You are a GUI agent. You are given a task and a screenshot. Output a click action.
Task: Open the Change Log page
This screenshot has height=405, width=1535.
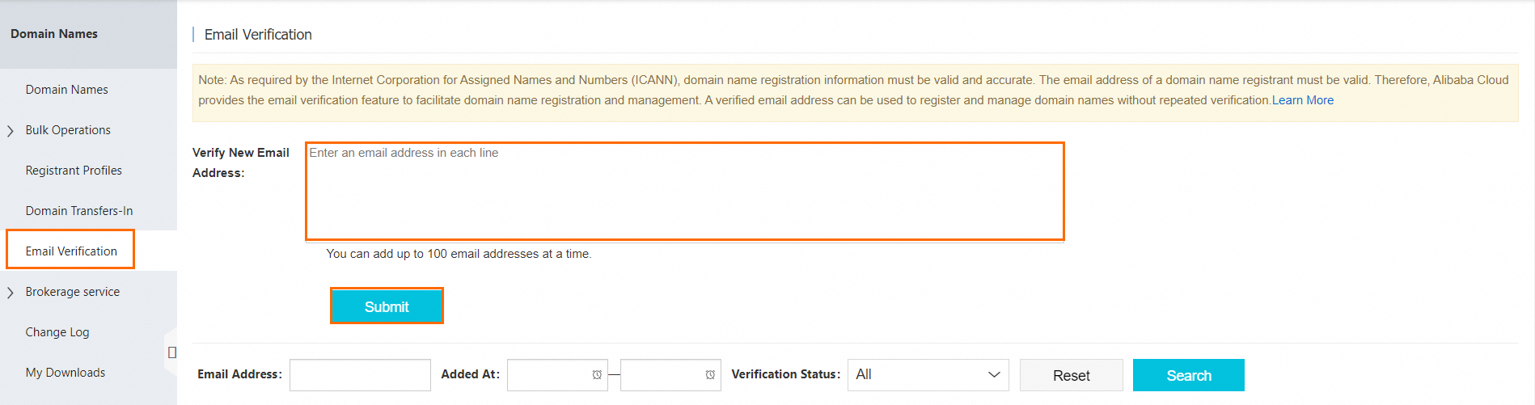[x=57, y=332]
